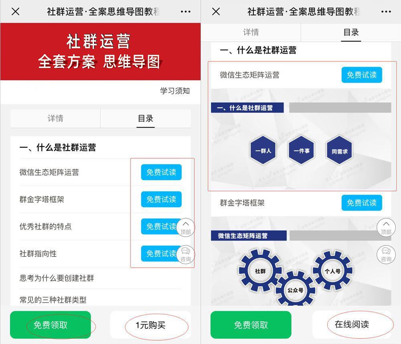Tap the 顶部 back-to-top icon on the left screen

(x=186, y=228)
